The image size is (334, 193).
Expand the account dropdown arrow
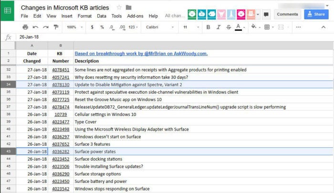click(x=327, y=6)
